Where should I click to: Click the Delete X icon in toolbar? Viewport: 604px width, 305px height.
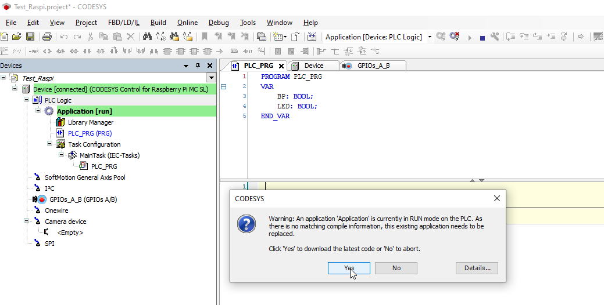pyautogui.click(x=131, y=37)
